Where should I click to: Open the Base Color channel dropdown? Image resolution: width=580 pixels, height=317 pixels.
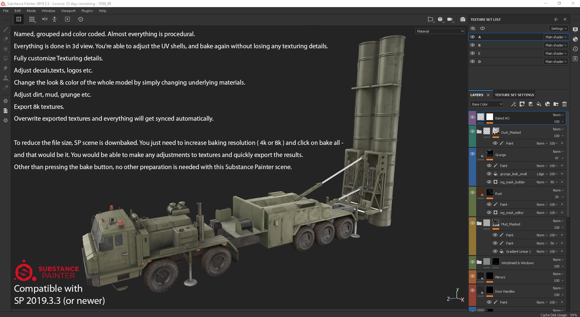point(487,104)
